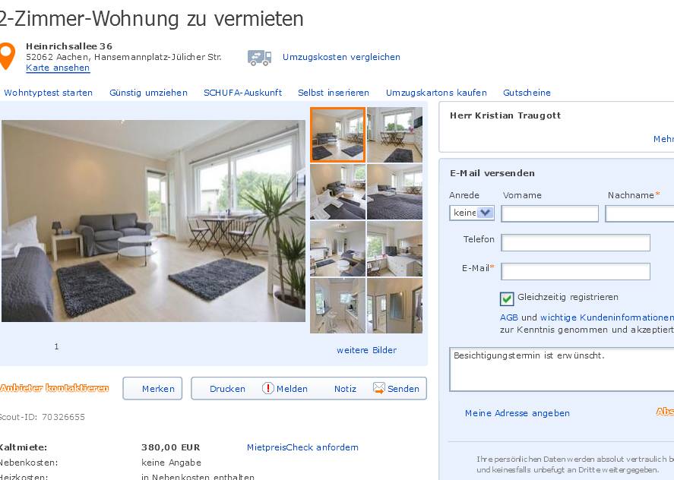This screenshot has height=480, width=674.
Task: Select the dining table thumbnail in the top right
Action: tap(394, 135)
